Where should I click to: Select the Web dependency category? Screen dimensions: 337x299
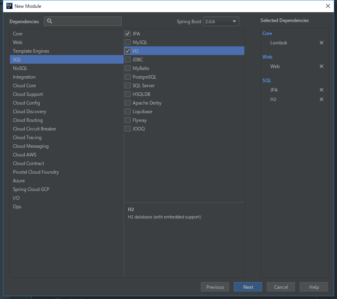click(67, 42)
